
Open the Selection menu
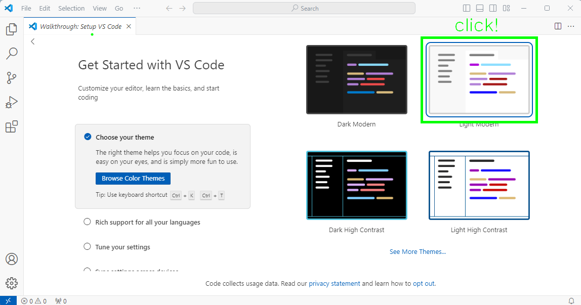71,8
